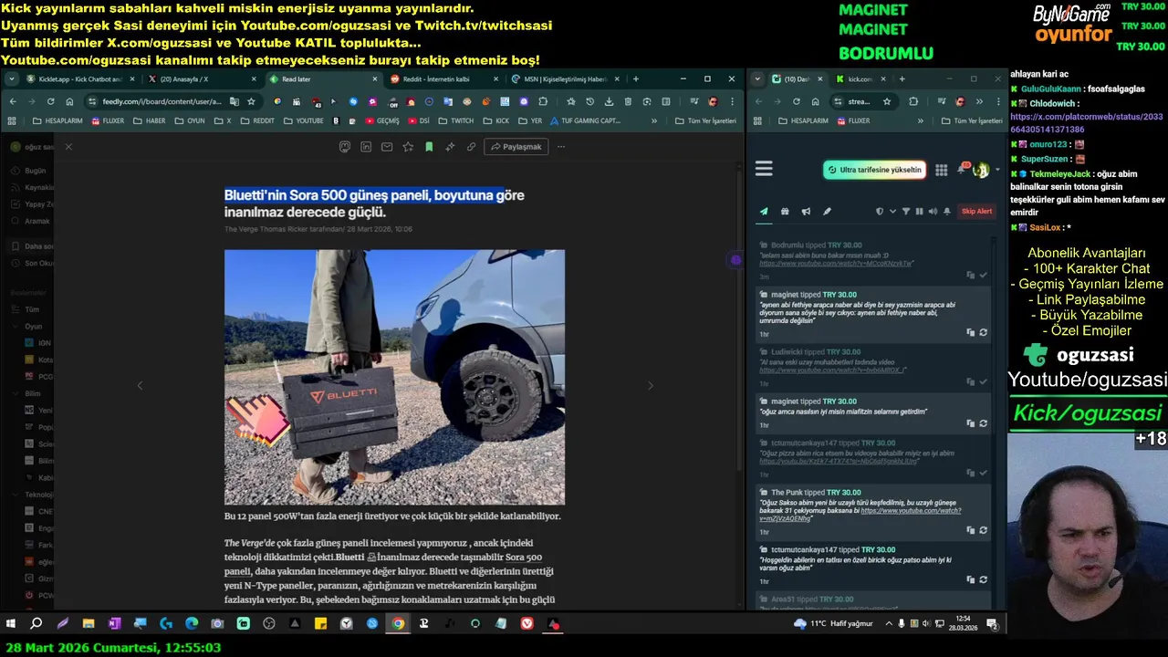Open the three-dot more options menu for the article
Image resolution: width=1168 pixels, height=657 pixels.
[561, 146]
